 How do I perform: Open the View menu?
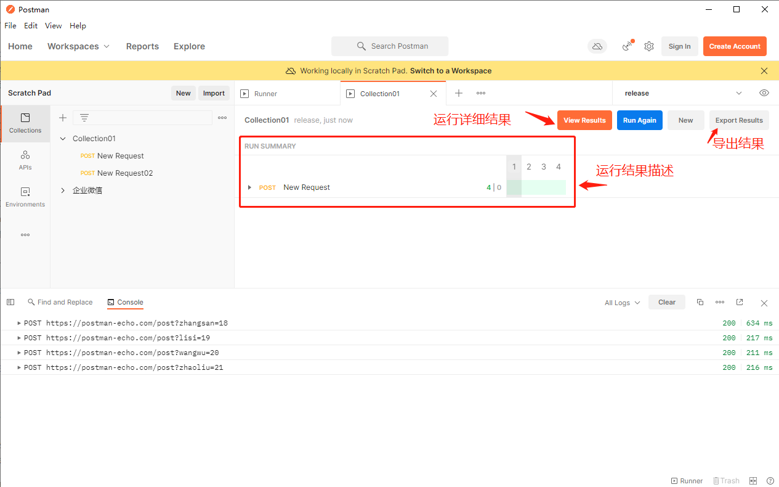click(54, 26)
